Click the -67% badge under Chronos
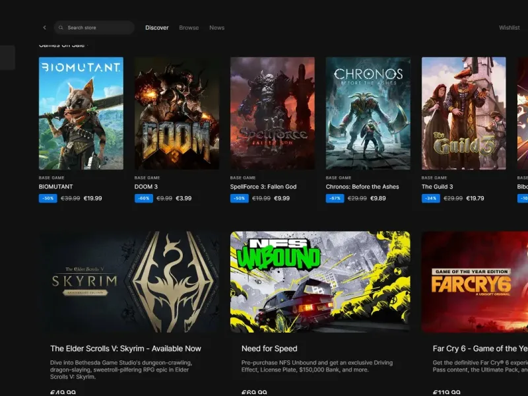This screenshot has width=528, height=396. pyautogui.click(x=335, y=199)
